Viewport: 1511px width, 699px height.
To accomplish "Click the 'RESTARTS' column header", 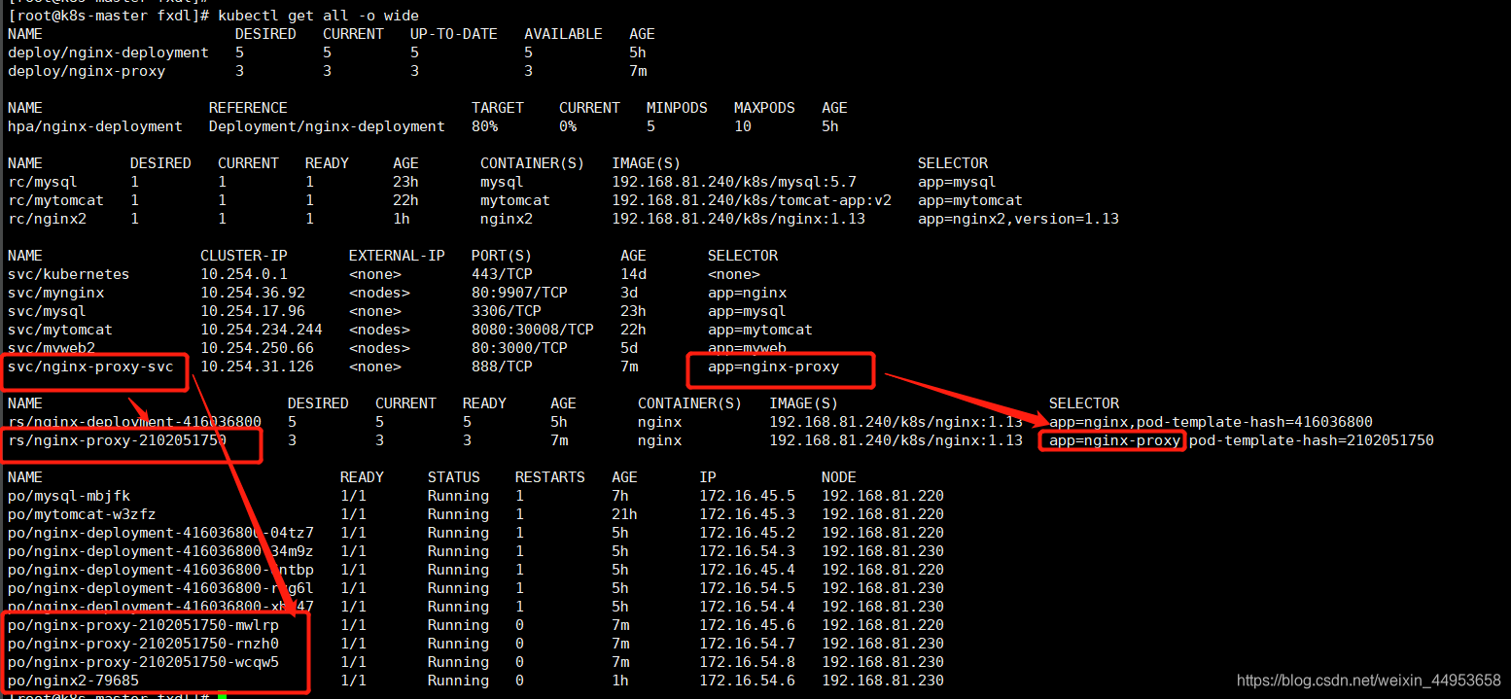I will pos(550,477).
